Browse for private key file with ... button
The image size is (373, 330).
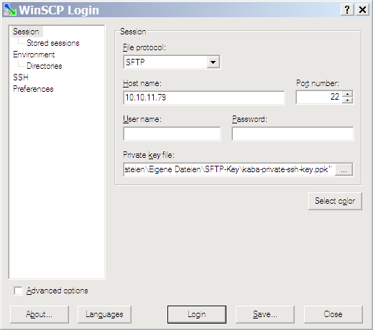(344, 169)
